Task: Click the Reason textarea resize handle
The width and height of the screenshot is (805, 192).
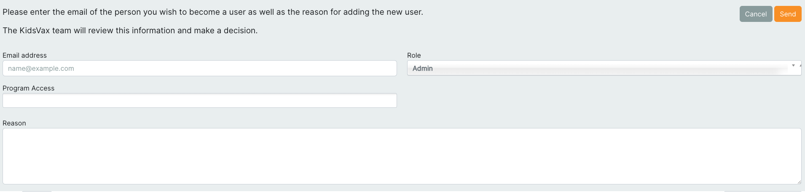Action: (x=799, y=181)
